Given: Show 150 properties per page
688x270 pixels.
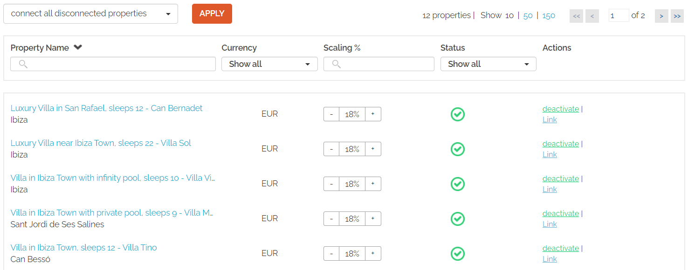Looking at the screenshot, I should [x=549, y=15].
